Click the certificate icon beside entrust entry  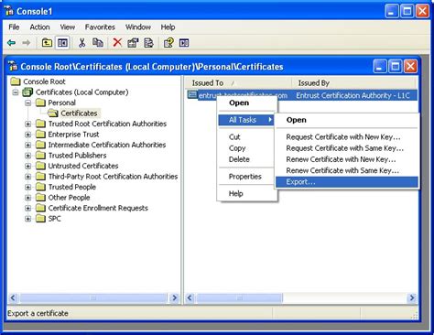(192, 95)
